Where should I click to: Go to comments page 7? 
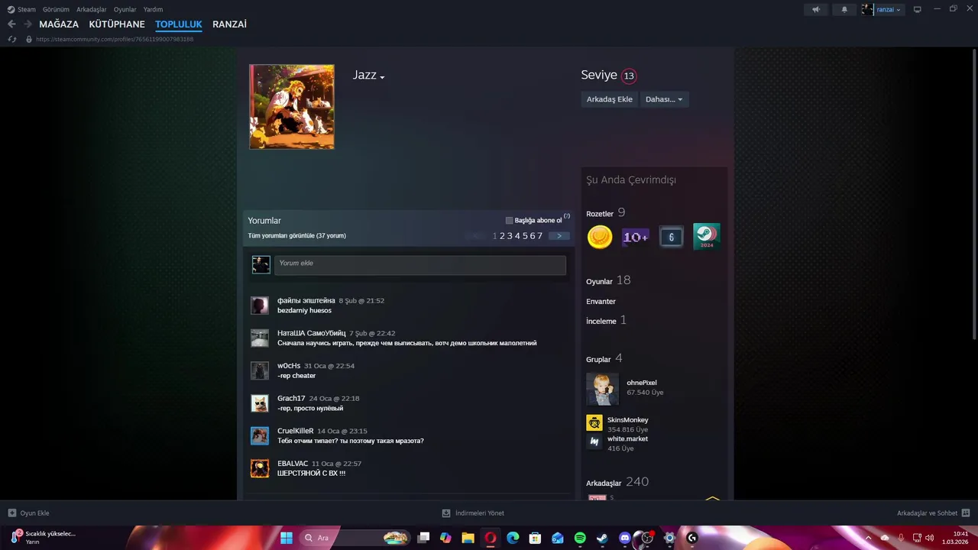pyautogui.click(x=540, y=236)
